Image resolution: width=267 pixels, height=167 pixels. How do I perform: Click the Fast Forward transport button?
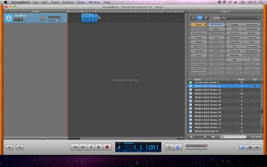click(x=83, y=147)
